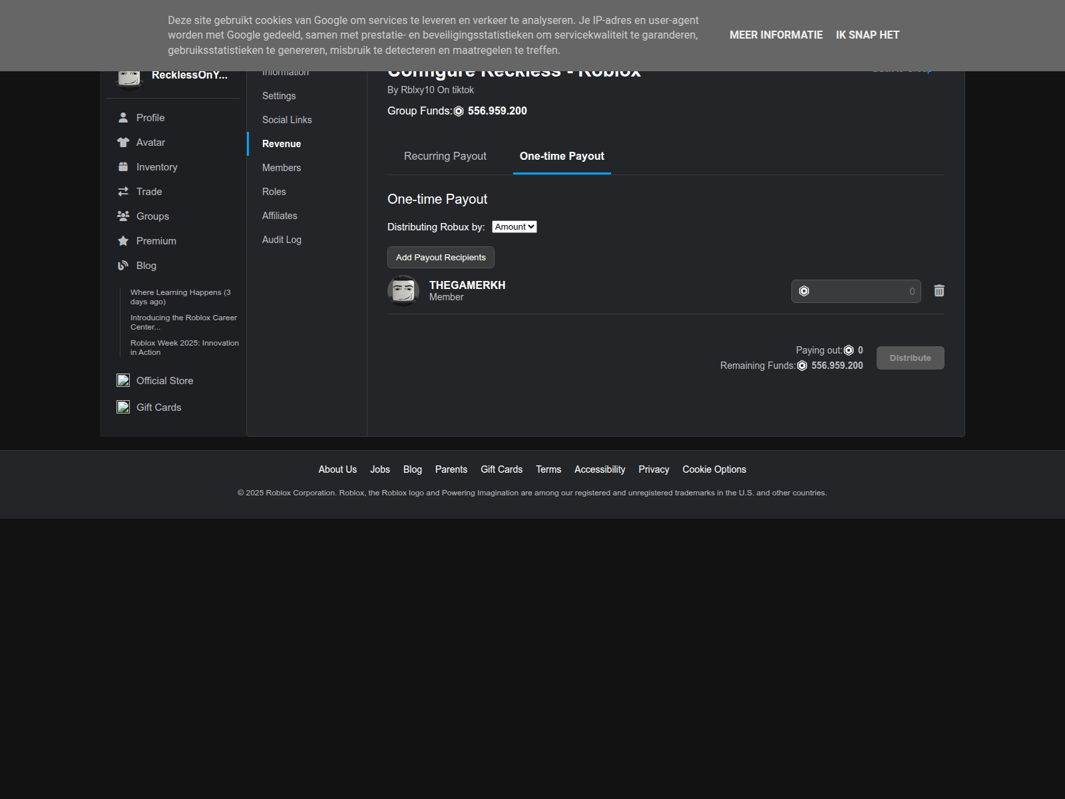The height and width of the screenshot is (799, 1065).
Task: Open Trade sidebar link
Action: tap(149, 192)
